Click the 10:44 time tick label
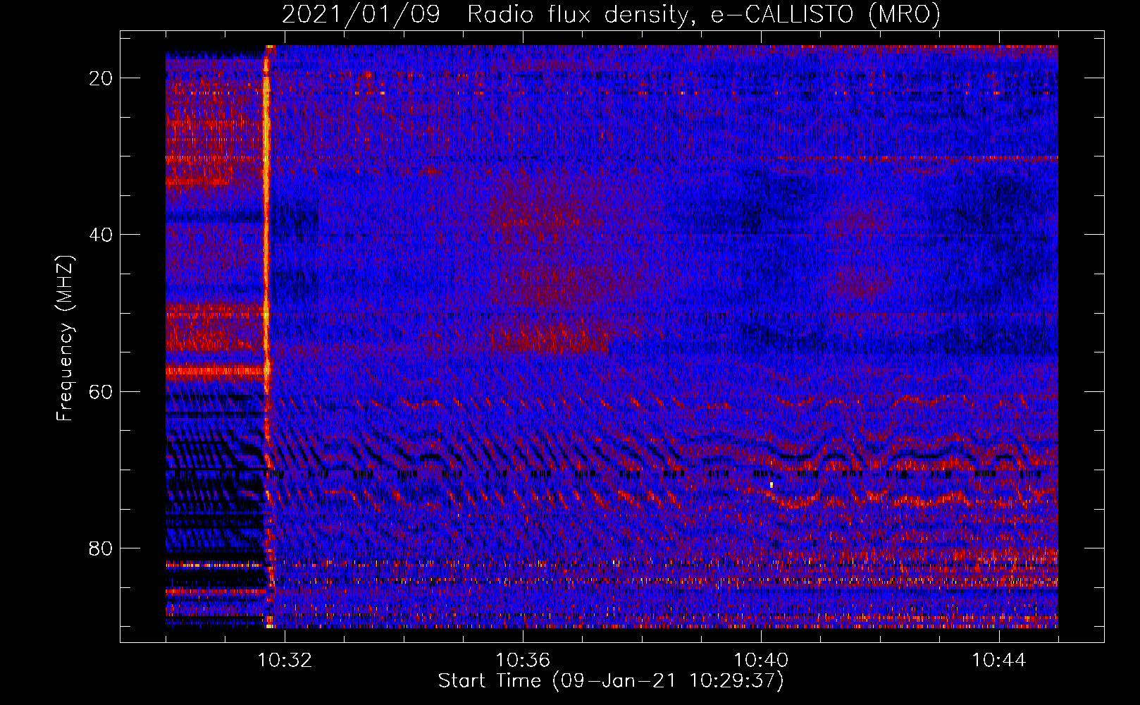This screenshot has width=1140, height=705. pyautogui.click(x=999, y=661)
